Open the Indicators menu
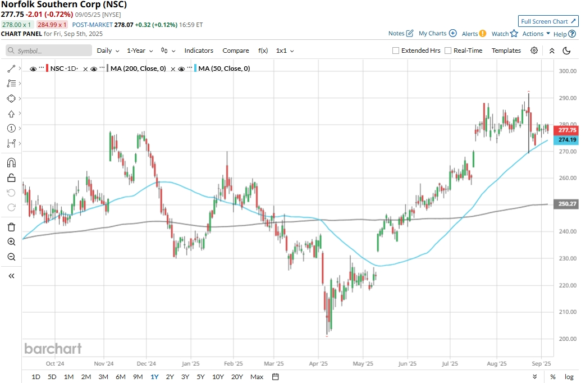This screenshot has width=581, height=383. pyautogui.click(x=199, y=51)
